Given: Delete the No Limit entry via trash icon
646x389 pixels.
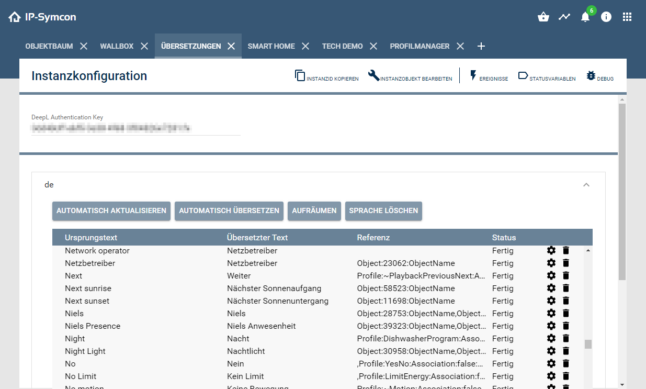Looking at the screenshot, I should (x=566, y=376).
